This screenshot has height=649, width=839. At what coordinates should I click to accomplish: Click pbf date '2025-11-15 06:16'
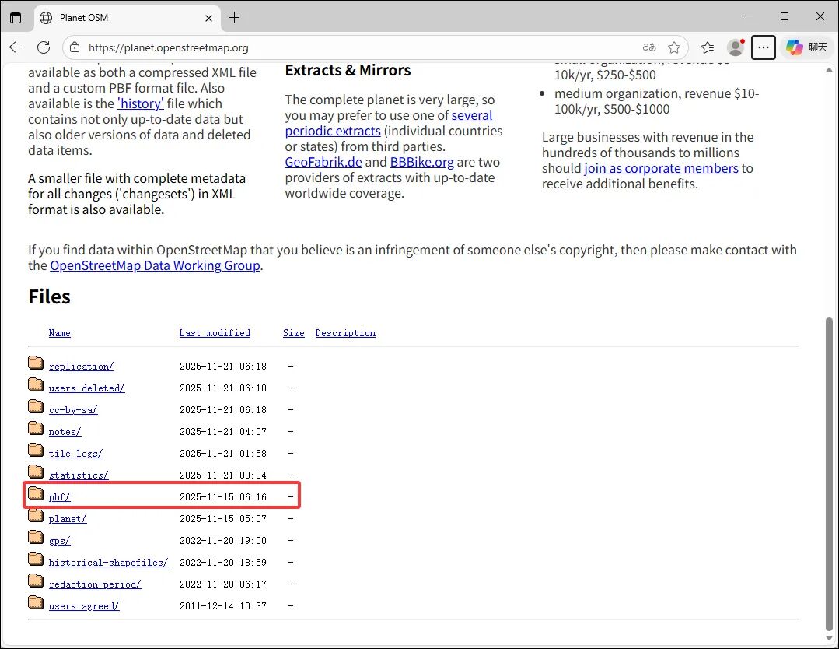(223, 497)
